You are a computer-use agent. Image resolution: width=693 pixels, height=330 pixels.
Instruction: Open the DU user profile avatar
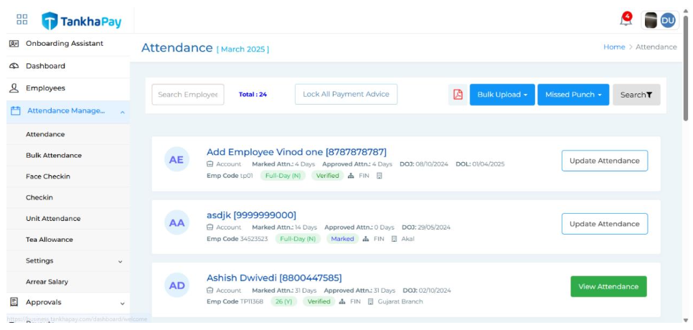(x=667, y=21)
